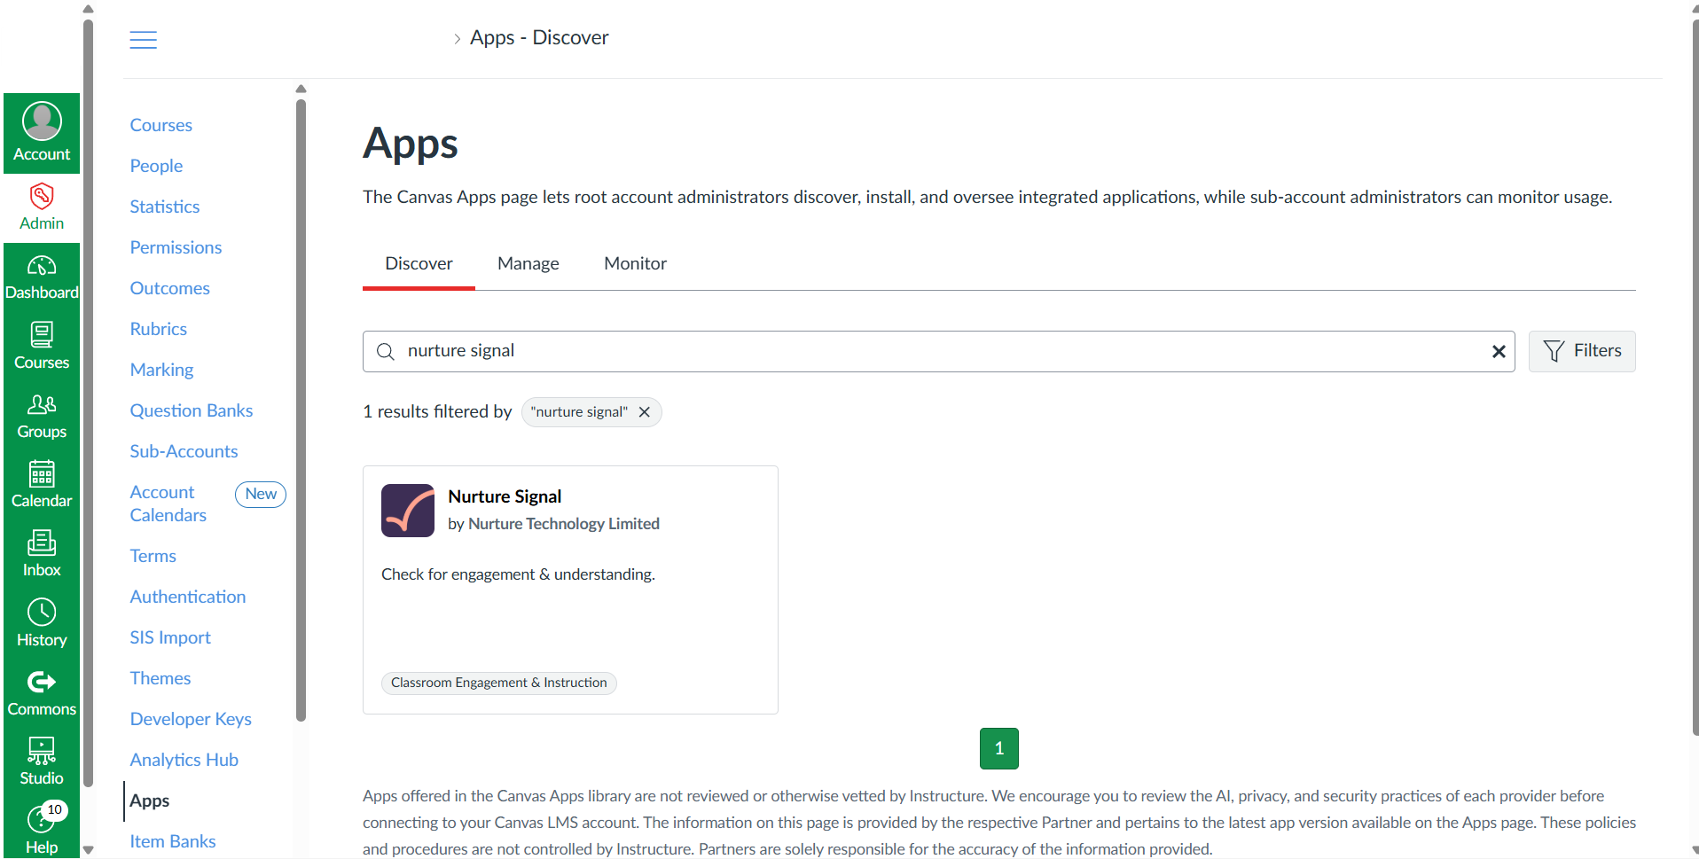The height and width of the screenshot is (859, 1699).
Task: Open Developer Keys link
Action: 191,719
